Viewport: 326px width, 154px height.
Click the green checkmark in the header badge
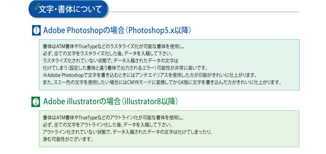click(x=36, y=7)
